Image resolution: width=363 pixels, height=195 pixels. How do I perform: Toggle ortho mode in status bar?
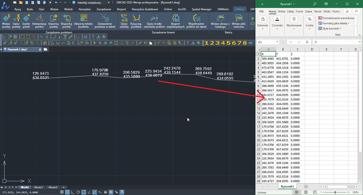(73, 192)
